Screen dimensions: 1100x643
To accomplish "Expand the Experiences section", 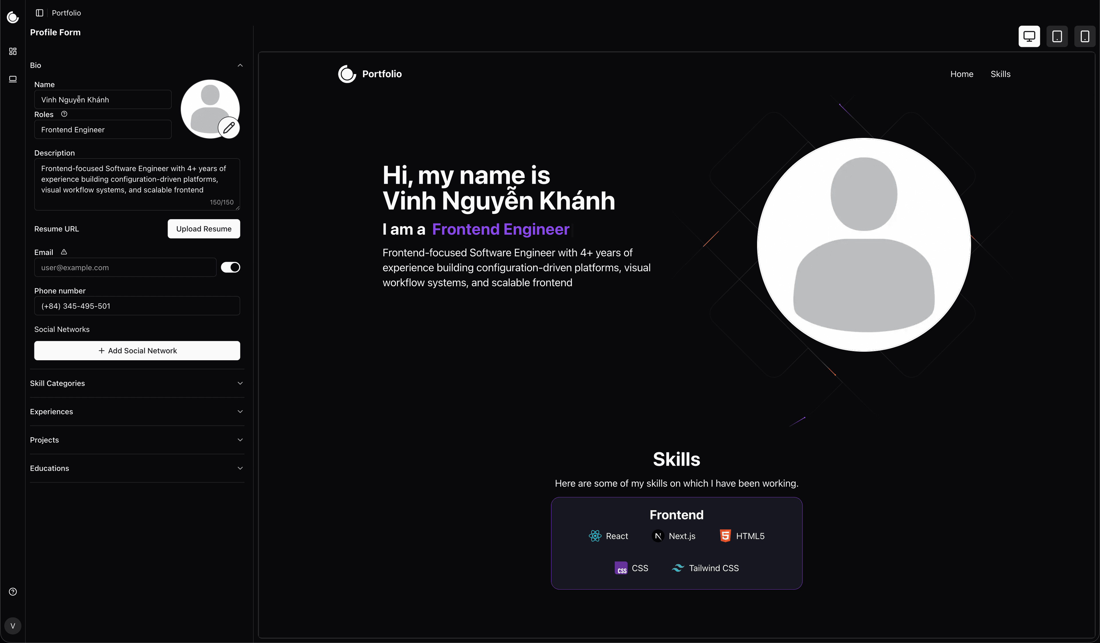I will coord(137,411).
